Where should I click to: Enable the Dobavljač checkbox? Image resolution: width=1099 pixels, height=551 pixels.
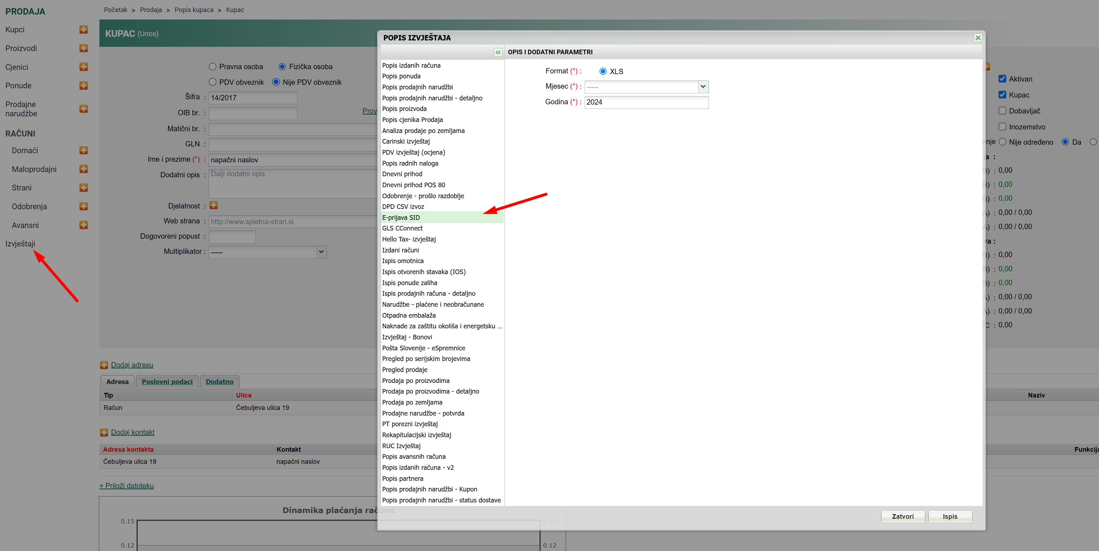click(x=1002, y=111)
